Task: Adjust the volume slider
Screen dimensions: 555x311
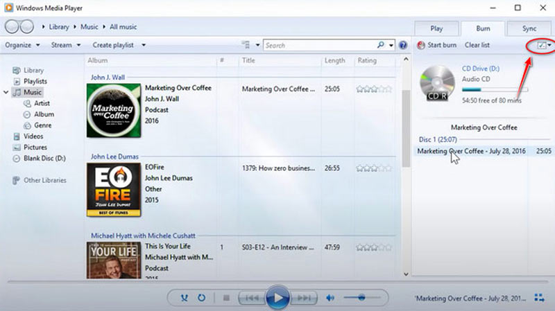Action: point(361,298)
